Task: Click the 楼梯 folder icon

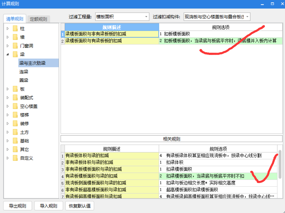Action: coord(15,115)
